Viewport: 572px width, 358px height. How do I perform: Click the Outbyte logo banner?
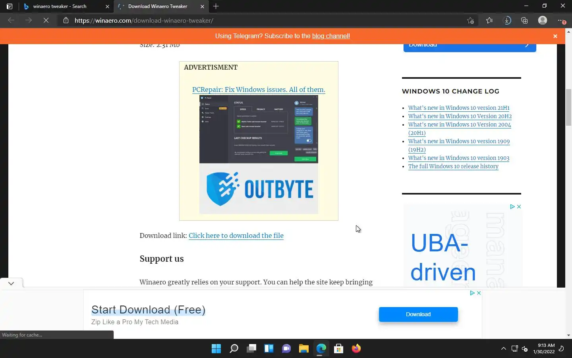tap(259, 189)
